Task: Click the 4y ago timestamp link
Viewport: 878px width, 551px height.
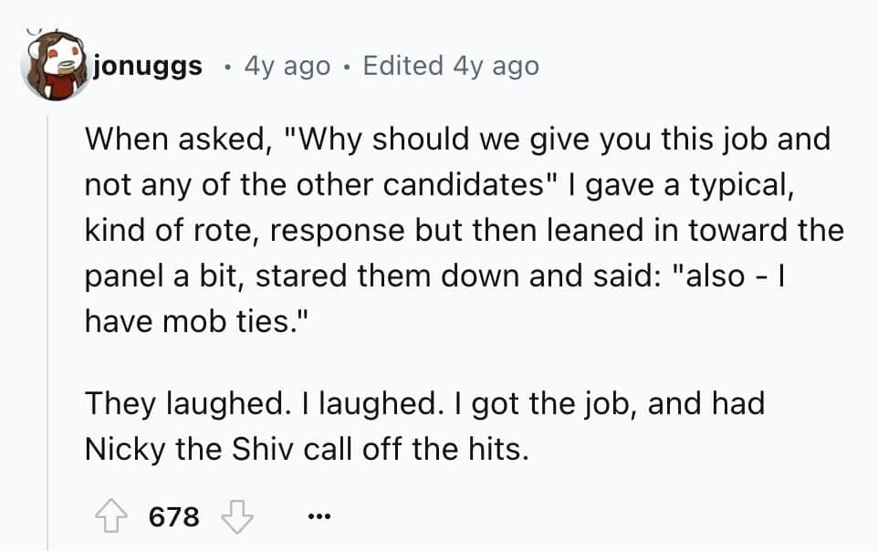Action: pos(286,65)
